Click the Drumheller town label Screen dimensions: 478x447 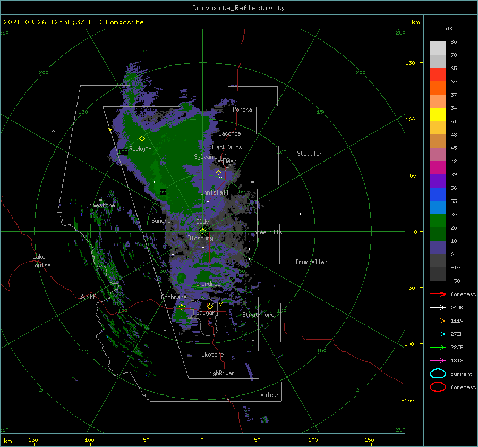coord(311,262)
